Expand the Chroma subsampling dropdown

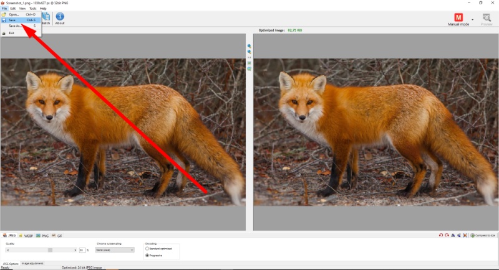pyautogui.click(x=115, y=250)
